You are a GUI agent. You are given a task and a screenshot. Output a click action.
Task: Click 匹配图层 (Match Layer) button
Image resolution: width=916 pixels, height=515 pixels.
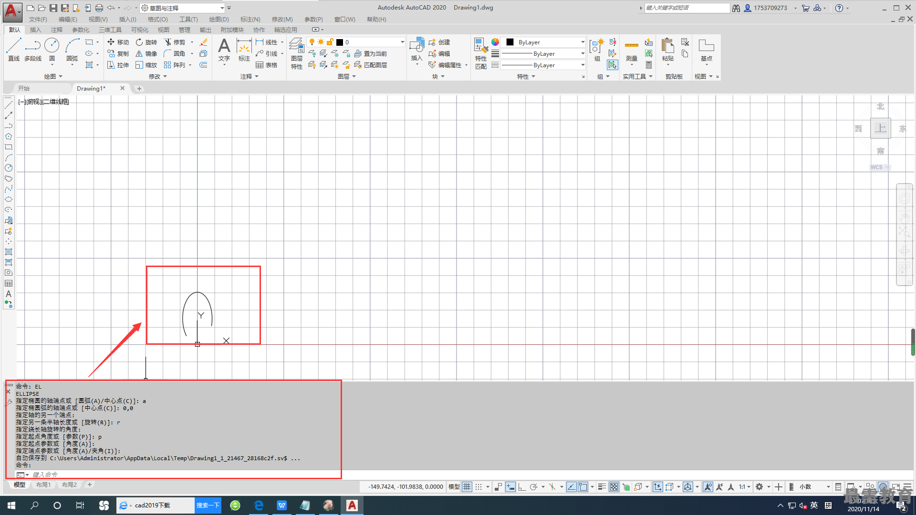tap(370, 65)
